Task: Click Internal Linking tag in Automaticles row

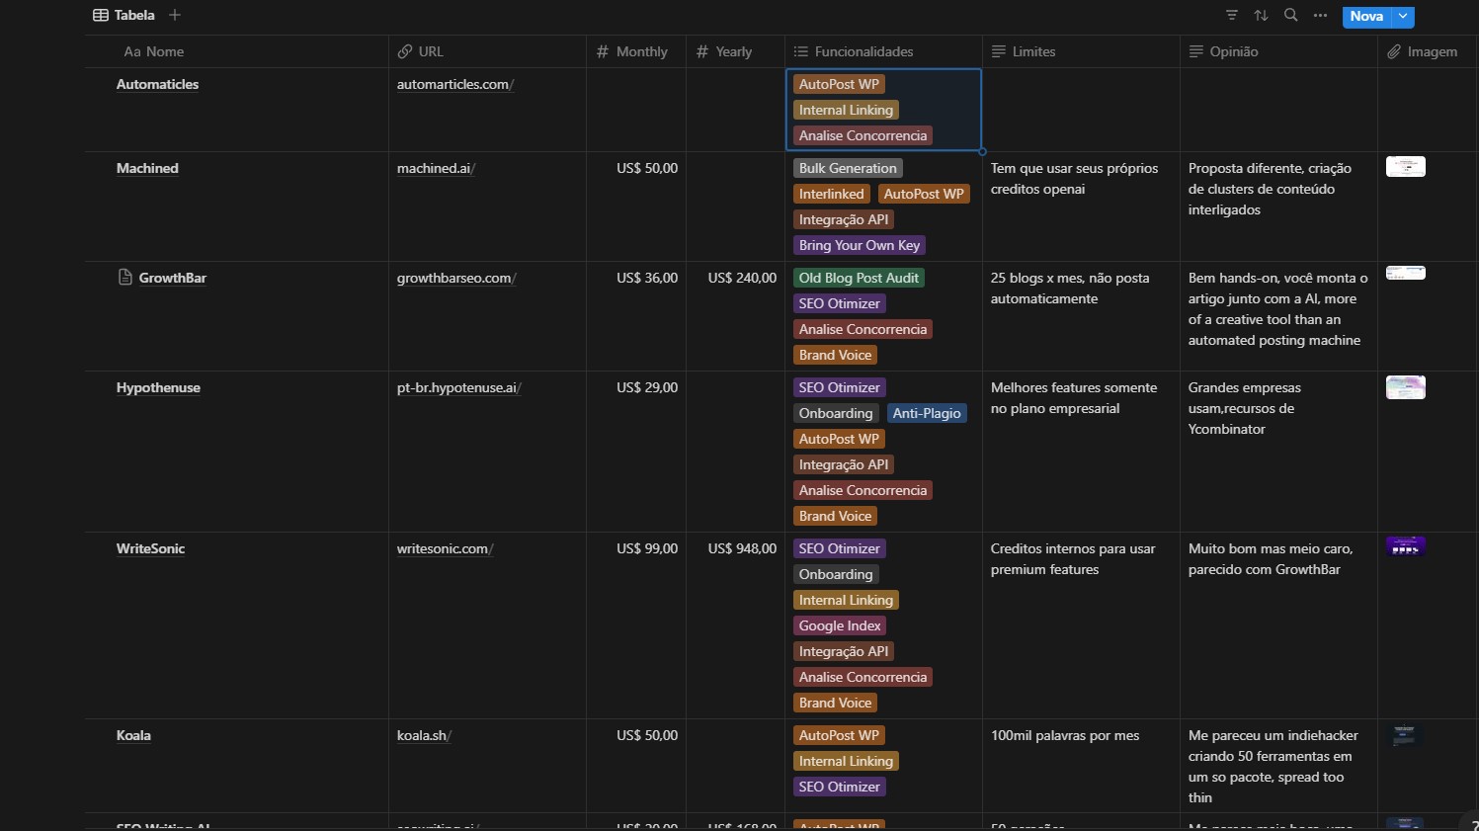Action: click(846, 111)
